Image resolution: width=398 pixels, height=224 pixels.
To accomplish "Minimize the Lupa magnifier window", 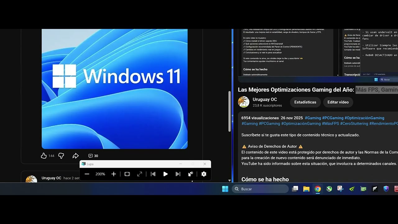I will click(x=181, y=164).
